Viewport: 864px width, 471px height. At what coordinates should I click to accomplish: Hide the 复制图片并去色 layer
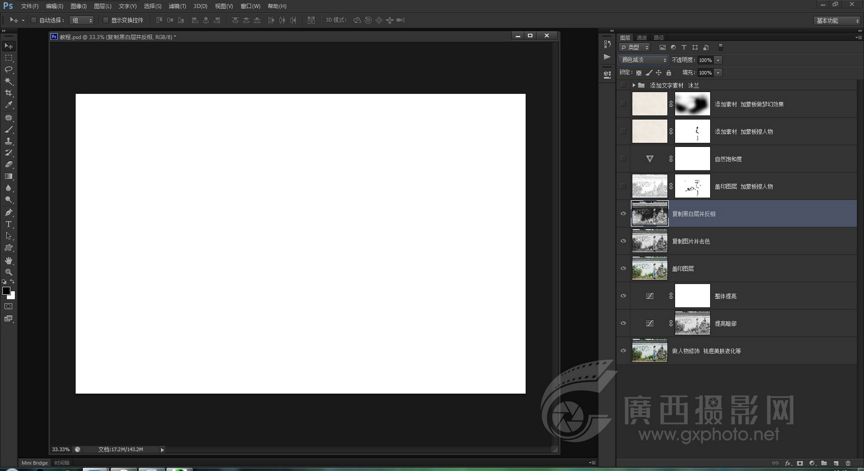[623, 241]
